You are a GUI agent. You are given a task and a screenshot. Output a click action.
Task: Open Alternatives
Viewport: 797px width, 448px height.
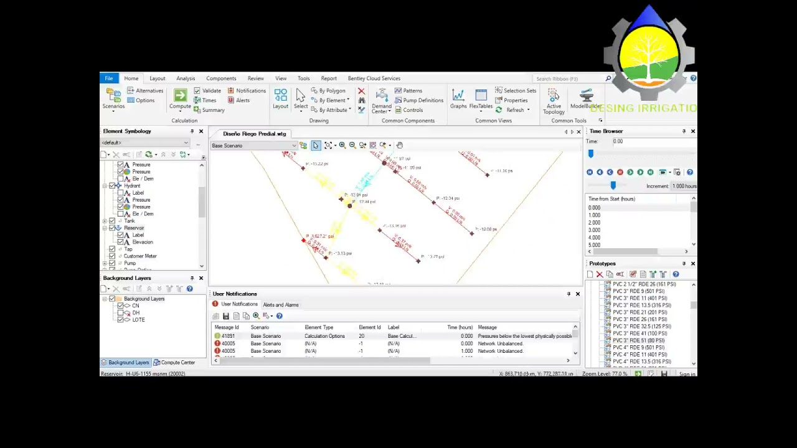point(145,91)
